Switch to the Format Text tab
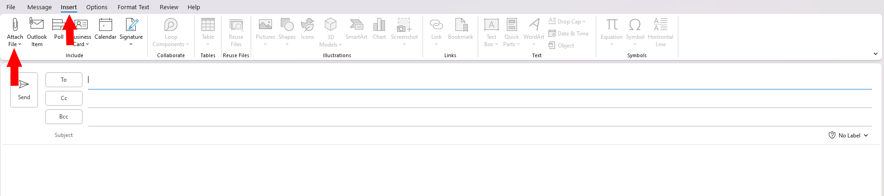 (x=133, y=7)
